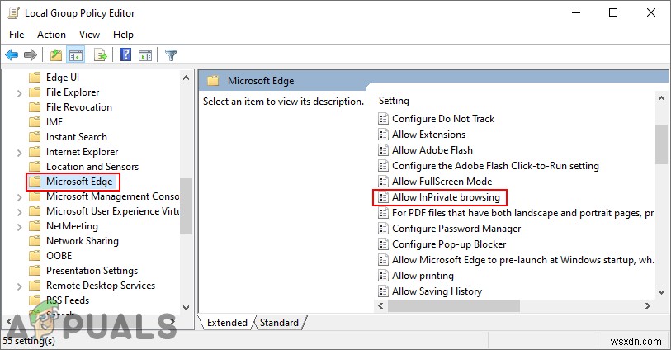Click settings list vertical scrollbar thumb
The width and height of the screenshot is (671, 350).
[x=661, y=144]
